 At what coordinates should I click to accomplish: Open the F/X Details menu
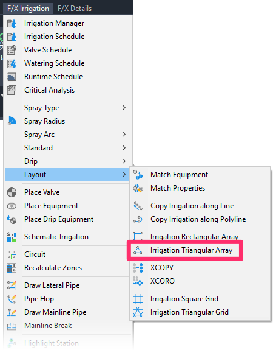[75, 9]
